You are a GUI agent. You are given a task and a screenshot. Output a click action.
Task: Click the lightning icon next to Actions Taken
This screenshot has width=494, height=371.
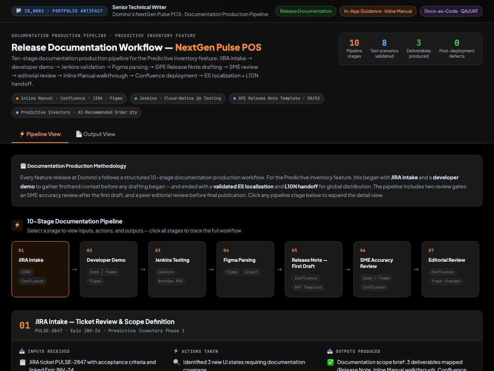point(176,351)
